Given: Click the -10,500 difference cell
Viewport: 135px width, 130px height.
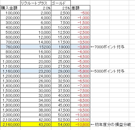Looking at the screenshot, I should click(x=80, y=119).
